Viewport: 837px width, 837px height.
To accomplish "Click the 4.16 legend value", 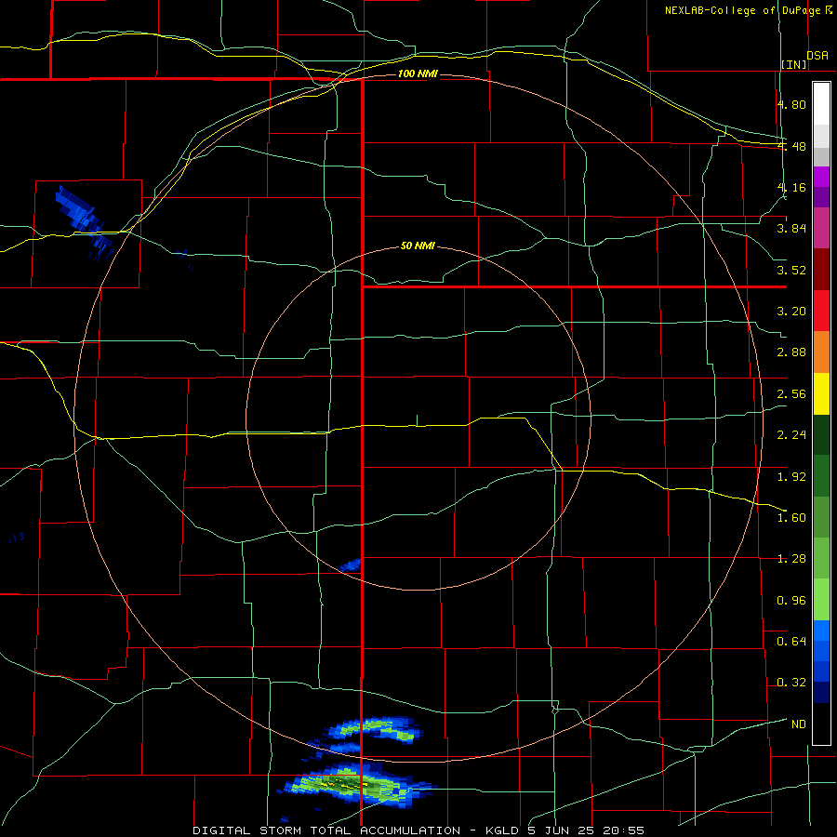I will tap(791, 187).
